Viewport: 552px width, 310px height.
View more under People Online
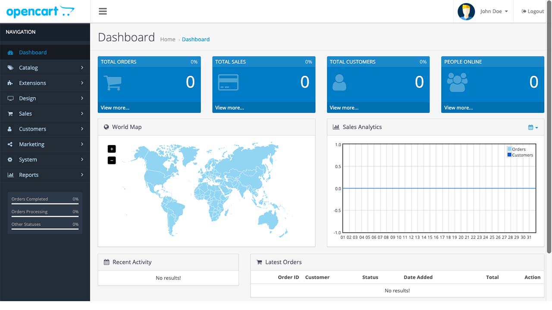(x=458, y=108)
